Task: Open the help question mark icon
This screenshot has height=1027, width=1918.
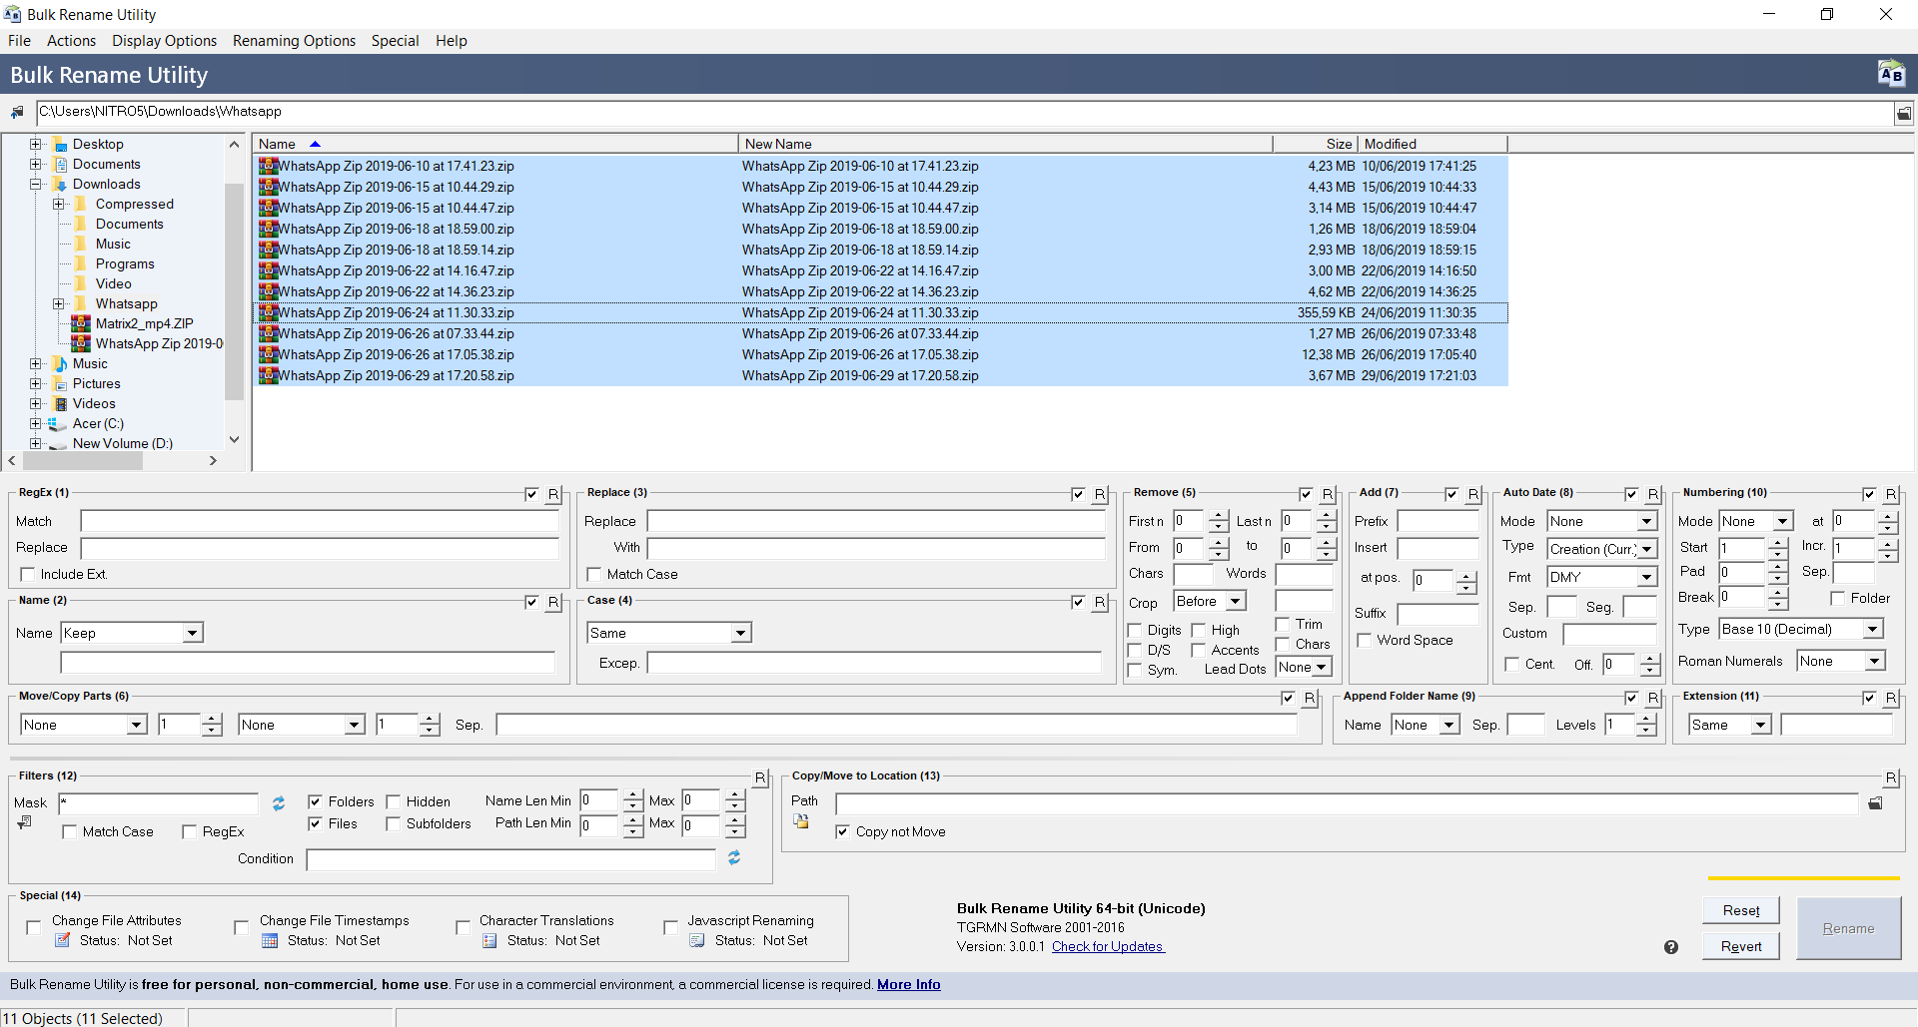Action: click(x=1671, y=947)
